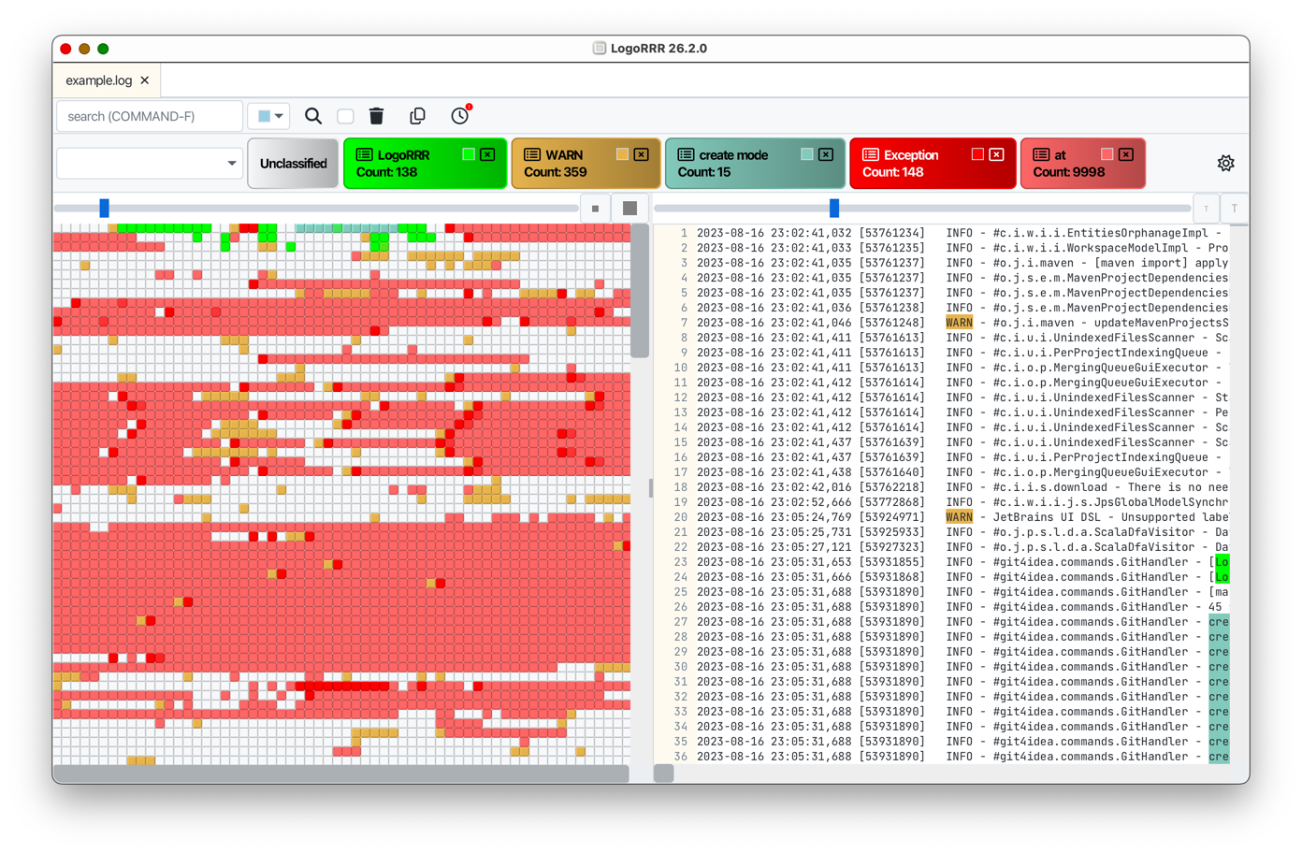1302x853 pixels.
Task: Click the list icon on LogoRRR filter
Action: pos(365,154)
